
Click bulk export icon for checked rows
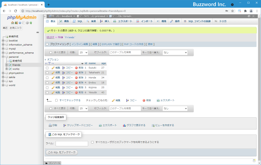pos(158,100)
